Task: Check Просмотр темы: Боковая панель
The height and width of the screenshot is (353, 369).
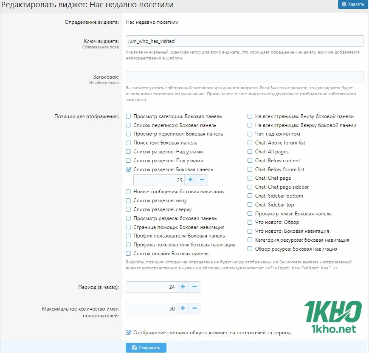Action: point(250,214)
